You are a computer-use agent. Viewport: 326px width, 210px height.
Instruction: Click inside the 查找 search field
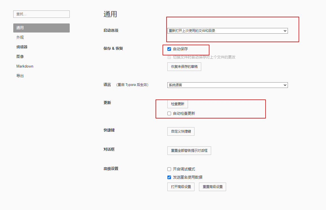click(41, 14)
